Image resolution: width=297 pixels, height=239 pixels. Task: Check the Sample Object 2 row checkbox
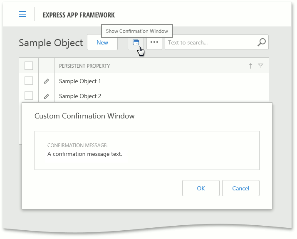click(29, 96)
